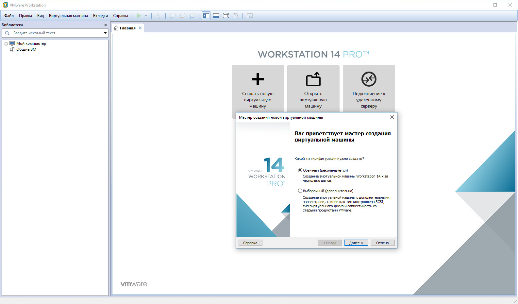Select Мой компьютер in the library
This screenshot has height=304, width=518.
31,43
